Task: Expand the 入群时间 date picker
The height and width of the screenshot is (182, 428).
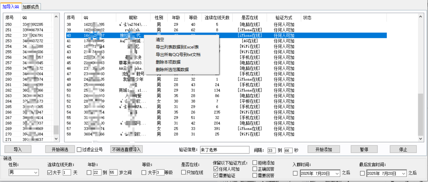Action: point(337,174)
